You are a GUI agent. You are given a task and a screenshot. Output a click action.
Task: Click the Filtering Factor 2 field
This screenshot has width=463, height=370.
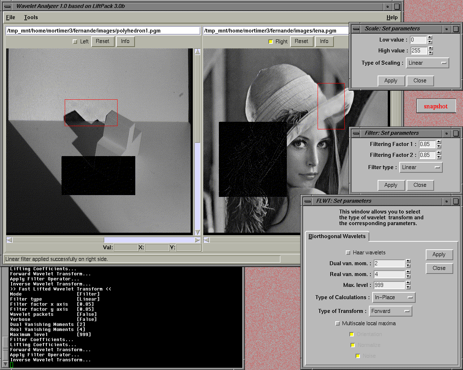(x=428, y=155)
